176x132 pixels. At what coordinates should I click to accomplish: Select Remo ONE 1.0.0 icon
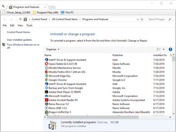(x=46, y=108)
